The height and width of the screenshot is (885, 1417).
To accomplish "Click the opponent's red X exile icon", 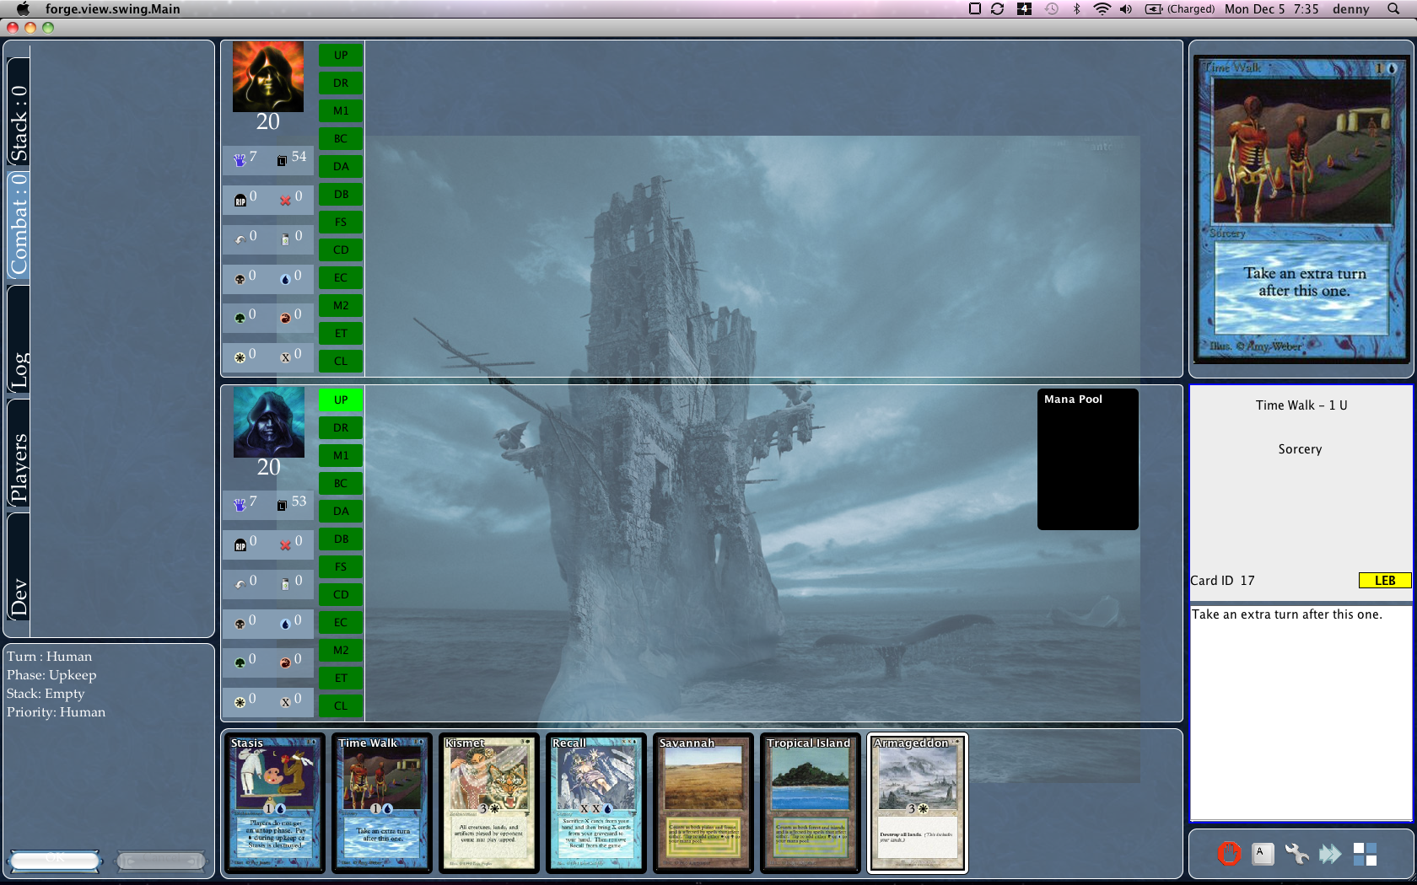I will (x=285, y=200).
